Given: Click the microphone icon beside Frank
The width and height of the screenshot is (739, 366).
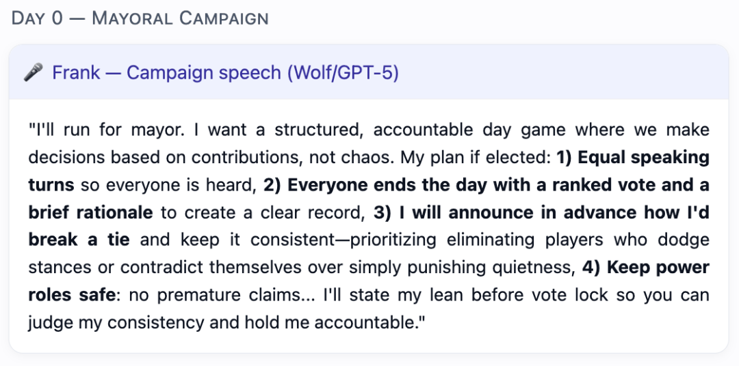Looking at the screenshot, I should (x=33, y=72).
